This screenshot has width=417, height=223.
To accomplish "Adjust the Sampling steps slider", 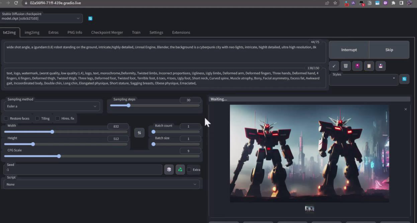I will [155, 105].
